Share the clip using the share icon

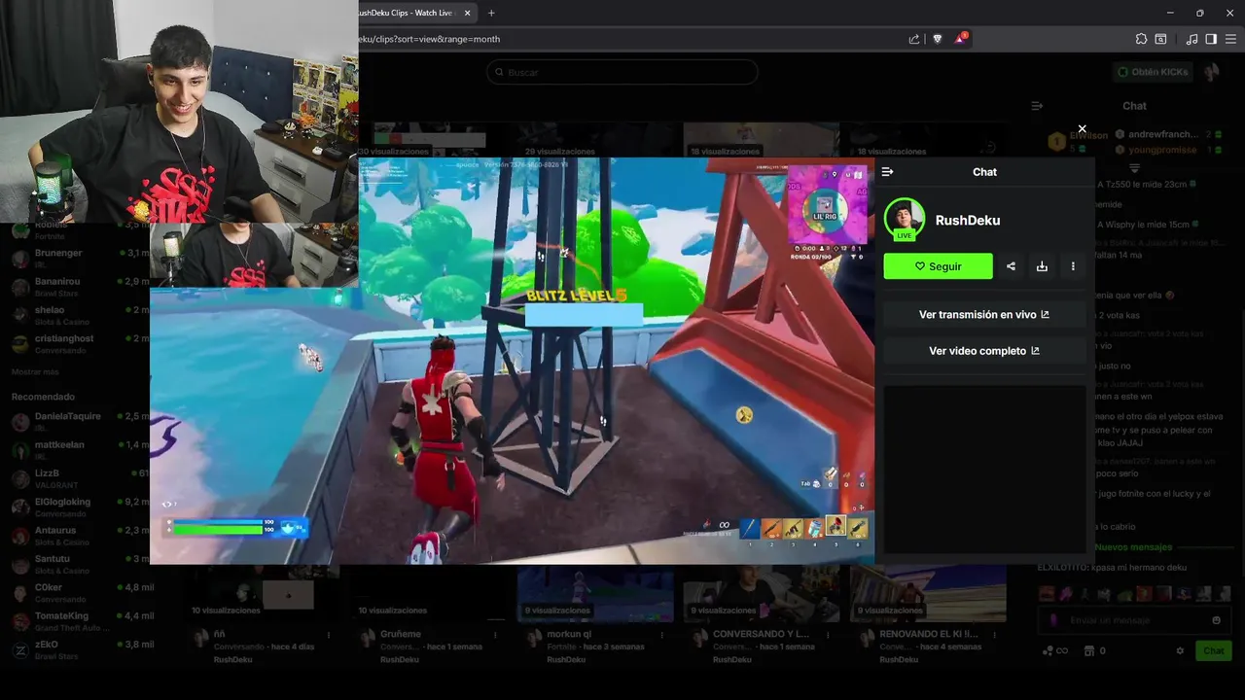[1011, 266]
